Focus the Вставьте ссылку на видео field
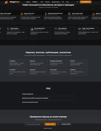 click(x=34, y=124)
